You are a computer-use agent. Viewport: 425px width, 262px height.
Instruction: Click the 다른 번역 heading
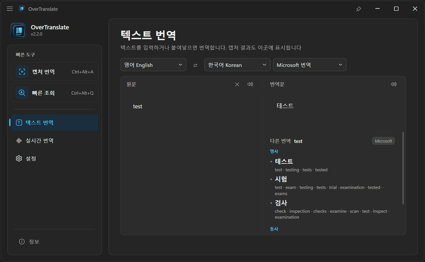click(x=280, y=141)
